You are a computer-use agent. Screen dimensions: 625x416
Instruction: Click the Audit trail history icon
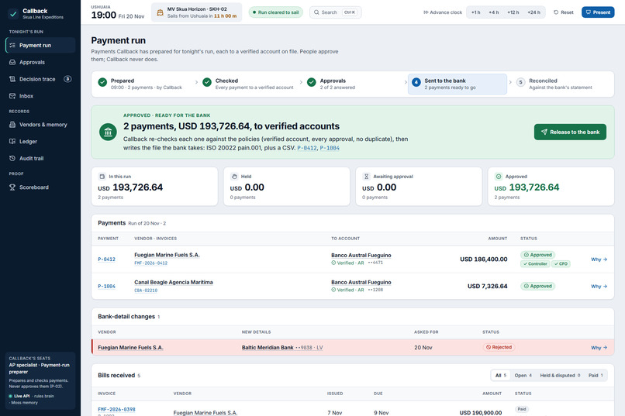12,158
